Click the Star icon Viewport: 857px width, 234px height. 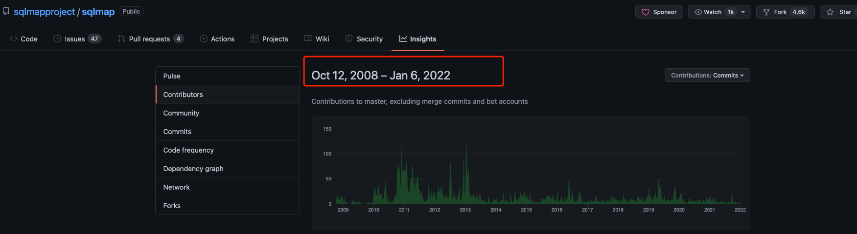tap(830, 12)
